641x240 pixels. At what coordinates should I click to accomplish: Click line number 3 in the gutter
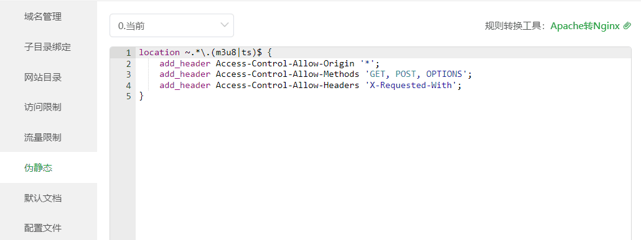(128, 74)
